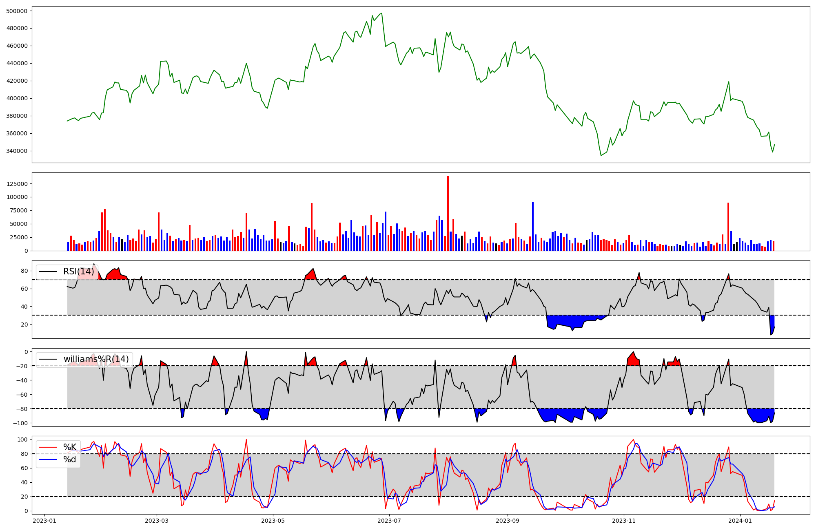
Task: Click the 125000 volume axis label
Action: 17,184
